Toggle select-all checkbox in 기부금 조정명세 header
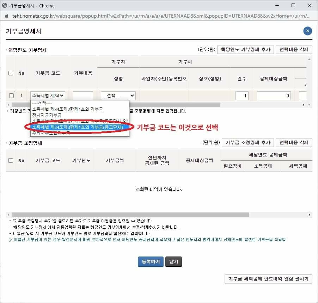This screenshot has height=303, width=318. coord(11,160)
